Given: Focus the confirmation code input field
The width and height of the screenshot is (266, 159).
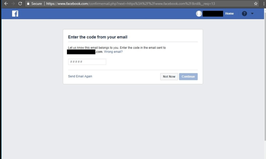Looking at the screenshot, I should click(87, 62).
